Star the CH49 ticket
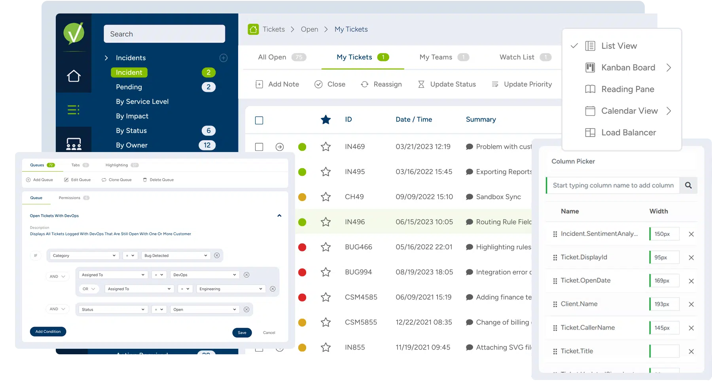712x382 pixels. [x=326, y=197]
